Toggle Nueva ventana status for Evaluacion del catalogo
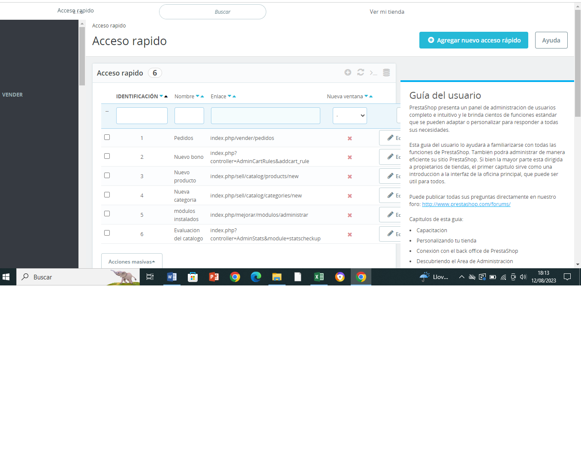Screen dimensions: 581x467 [350, 234]
